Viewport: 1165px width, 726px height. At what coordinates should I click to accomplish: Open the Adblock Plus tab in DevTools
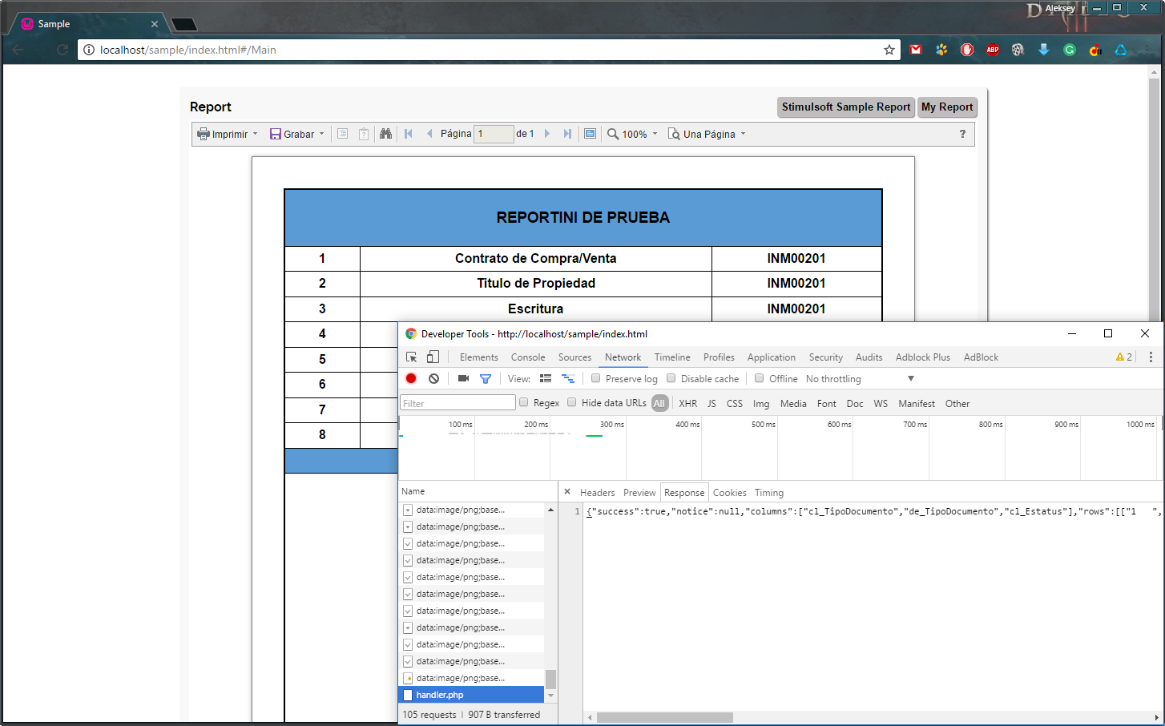pyautogui.click(x=923, y=357)
